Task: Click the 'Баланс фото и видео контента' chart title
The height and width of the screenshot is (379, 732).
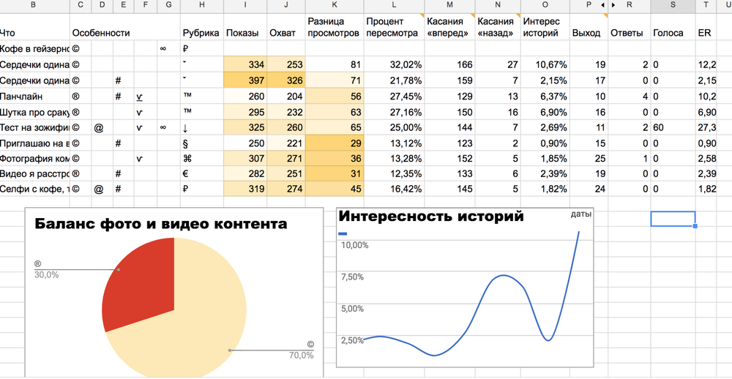Action: (161, 224)
